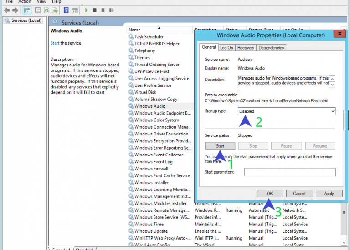Click the Stop Service toolbar icon
350x250 pixels.
pos(94,10)
